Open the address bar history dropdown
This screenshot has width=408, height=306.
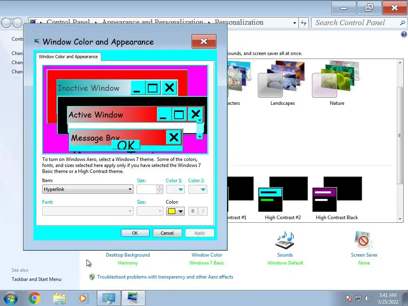(x=294, y=23)
